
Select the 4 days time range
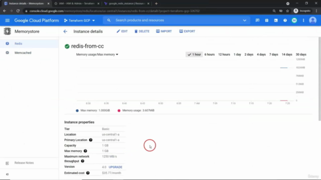tap(261, 54)
